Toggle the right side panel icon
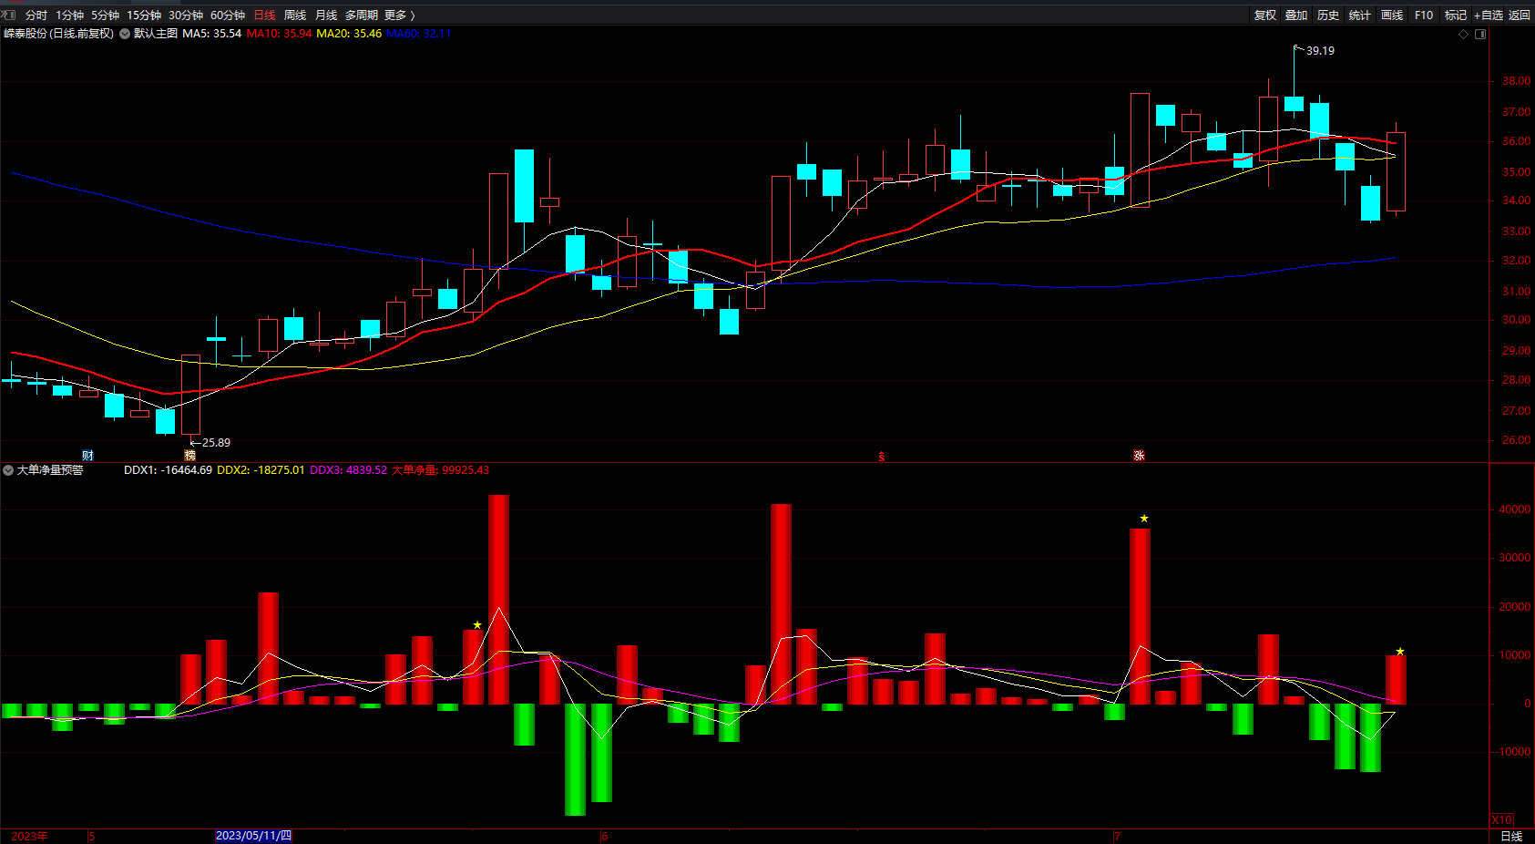 pyautogui.click(x=1480, y=35)
